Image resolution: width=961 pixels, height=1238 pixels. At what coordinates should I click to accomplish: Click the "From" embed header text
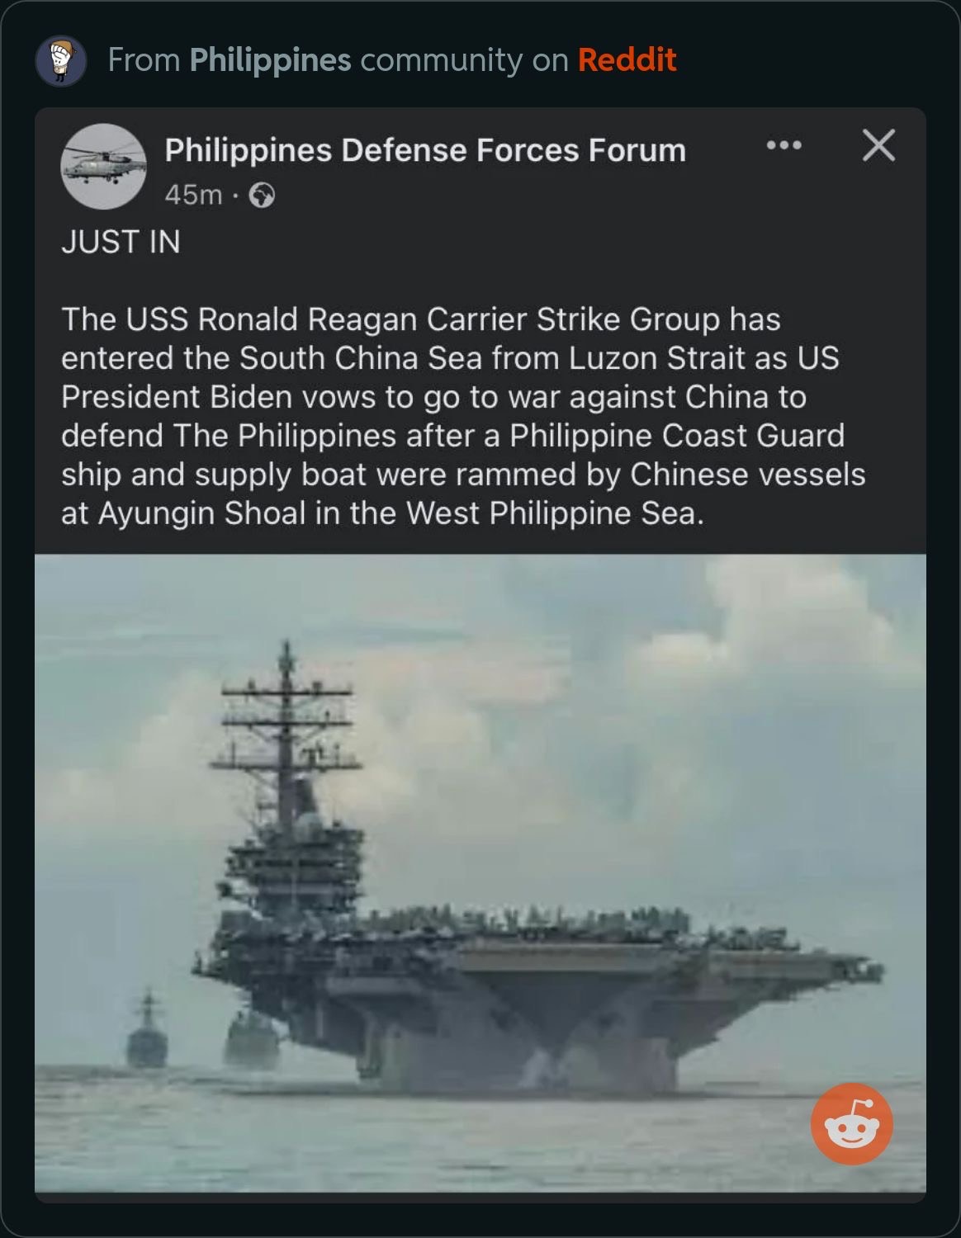tap(144, 60)
